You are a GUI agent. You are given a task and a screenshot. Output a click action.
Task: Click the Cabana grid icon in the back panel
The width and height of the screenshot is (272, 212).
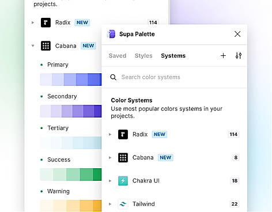[46, 46]
